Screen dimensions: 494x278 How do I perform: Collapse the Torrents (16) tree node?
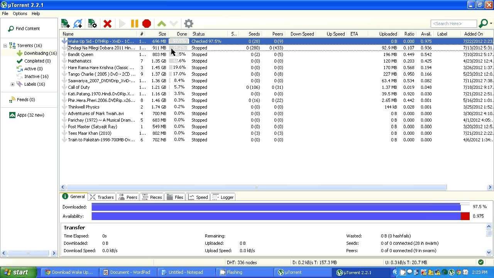tap(5, 46)
